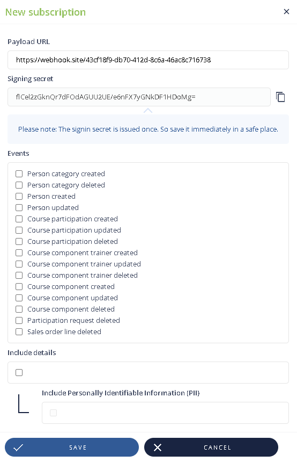This screenshot has width=297, height=462.
Task: Enable Course participation created event
Action: 19,219
